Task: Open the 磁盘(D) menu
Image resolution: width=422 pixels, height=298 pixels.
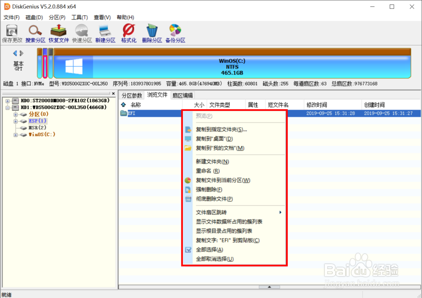Action: [34, 17]
